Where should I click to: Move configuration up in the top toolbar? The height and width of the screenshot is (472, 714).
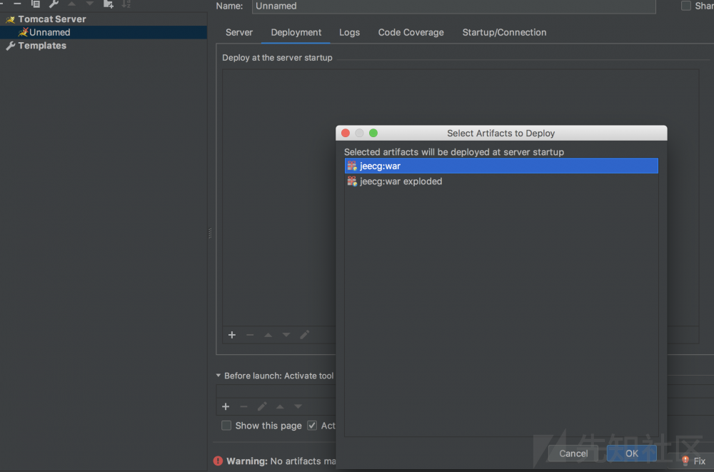point(72,4)
